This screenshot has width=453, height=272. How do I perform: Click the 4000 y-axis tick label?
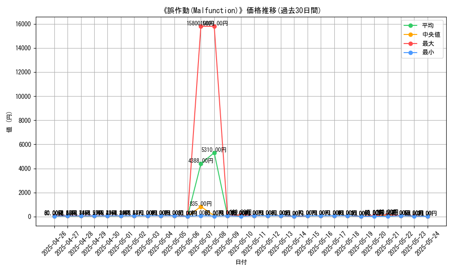(x=25, y=169)
